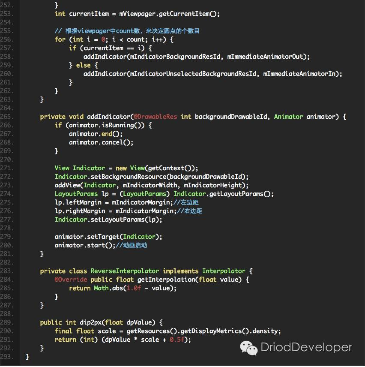This screenshot has width=365, height=367.
Task: Click line number 283 in the gutter
Action: tap(6, 271)
